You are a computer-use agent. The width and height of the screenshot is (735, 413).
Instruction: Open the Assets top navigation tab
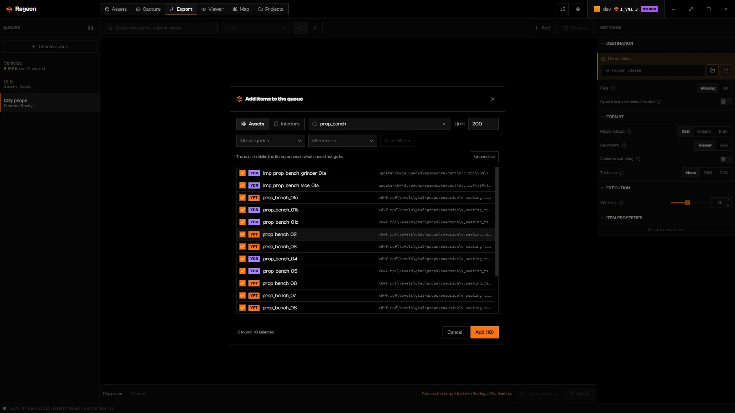116,9
